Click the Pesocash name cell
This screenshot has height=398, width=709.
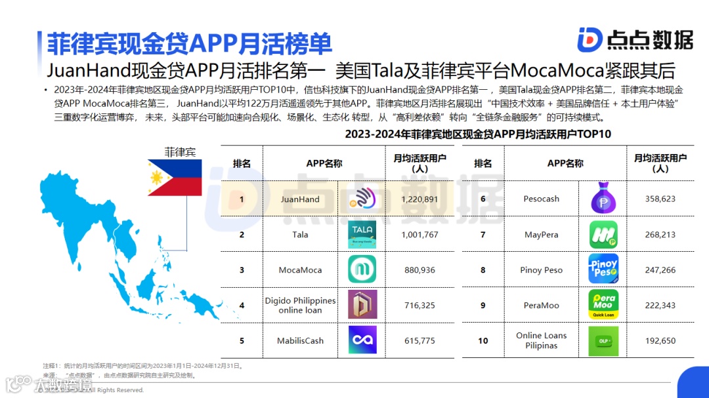[x=541, y=199]
